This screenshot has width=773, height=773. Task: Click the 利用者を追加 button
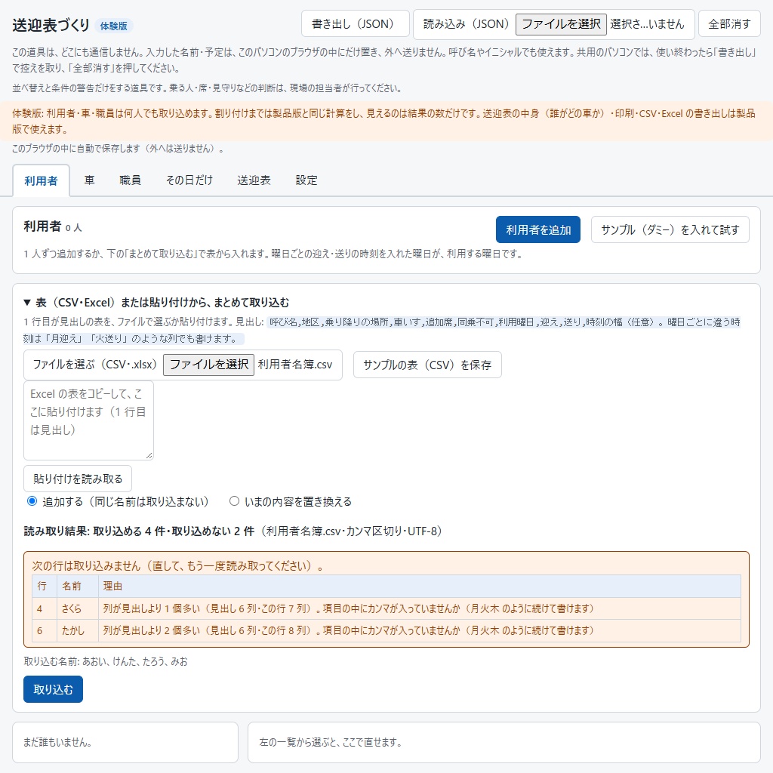(x=537, y=229)
